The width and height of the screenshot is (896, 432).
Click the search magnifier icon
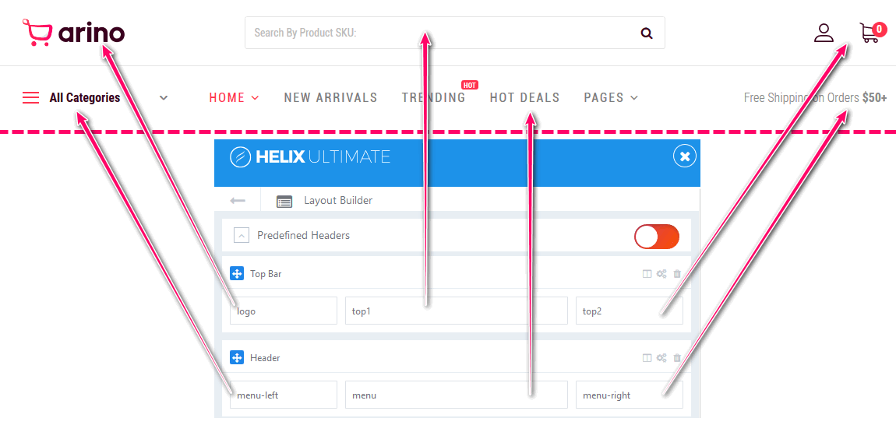click(x=647, y=33)
